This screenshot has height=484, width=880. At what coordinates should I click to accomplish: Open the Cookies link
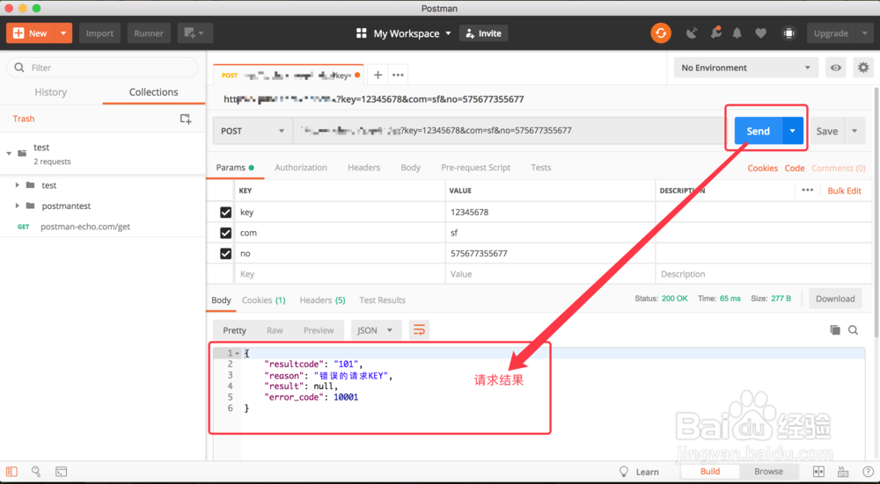[763, 168]
